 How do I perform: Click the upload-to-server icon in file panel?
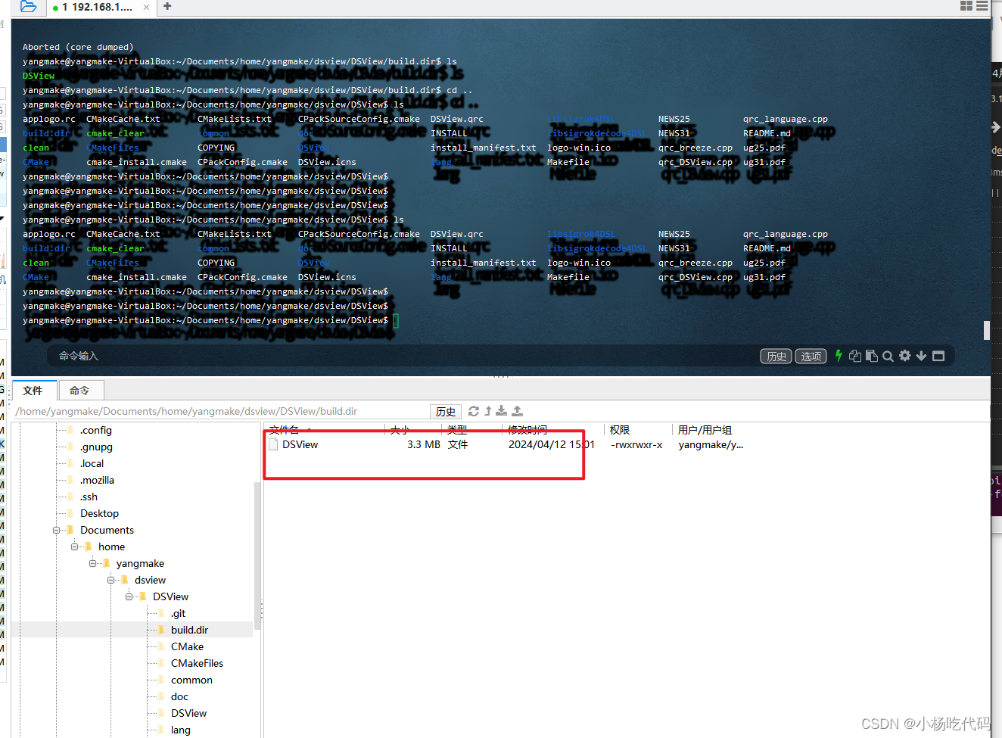(516, 411)
